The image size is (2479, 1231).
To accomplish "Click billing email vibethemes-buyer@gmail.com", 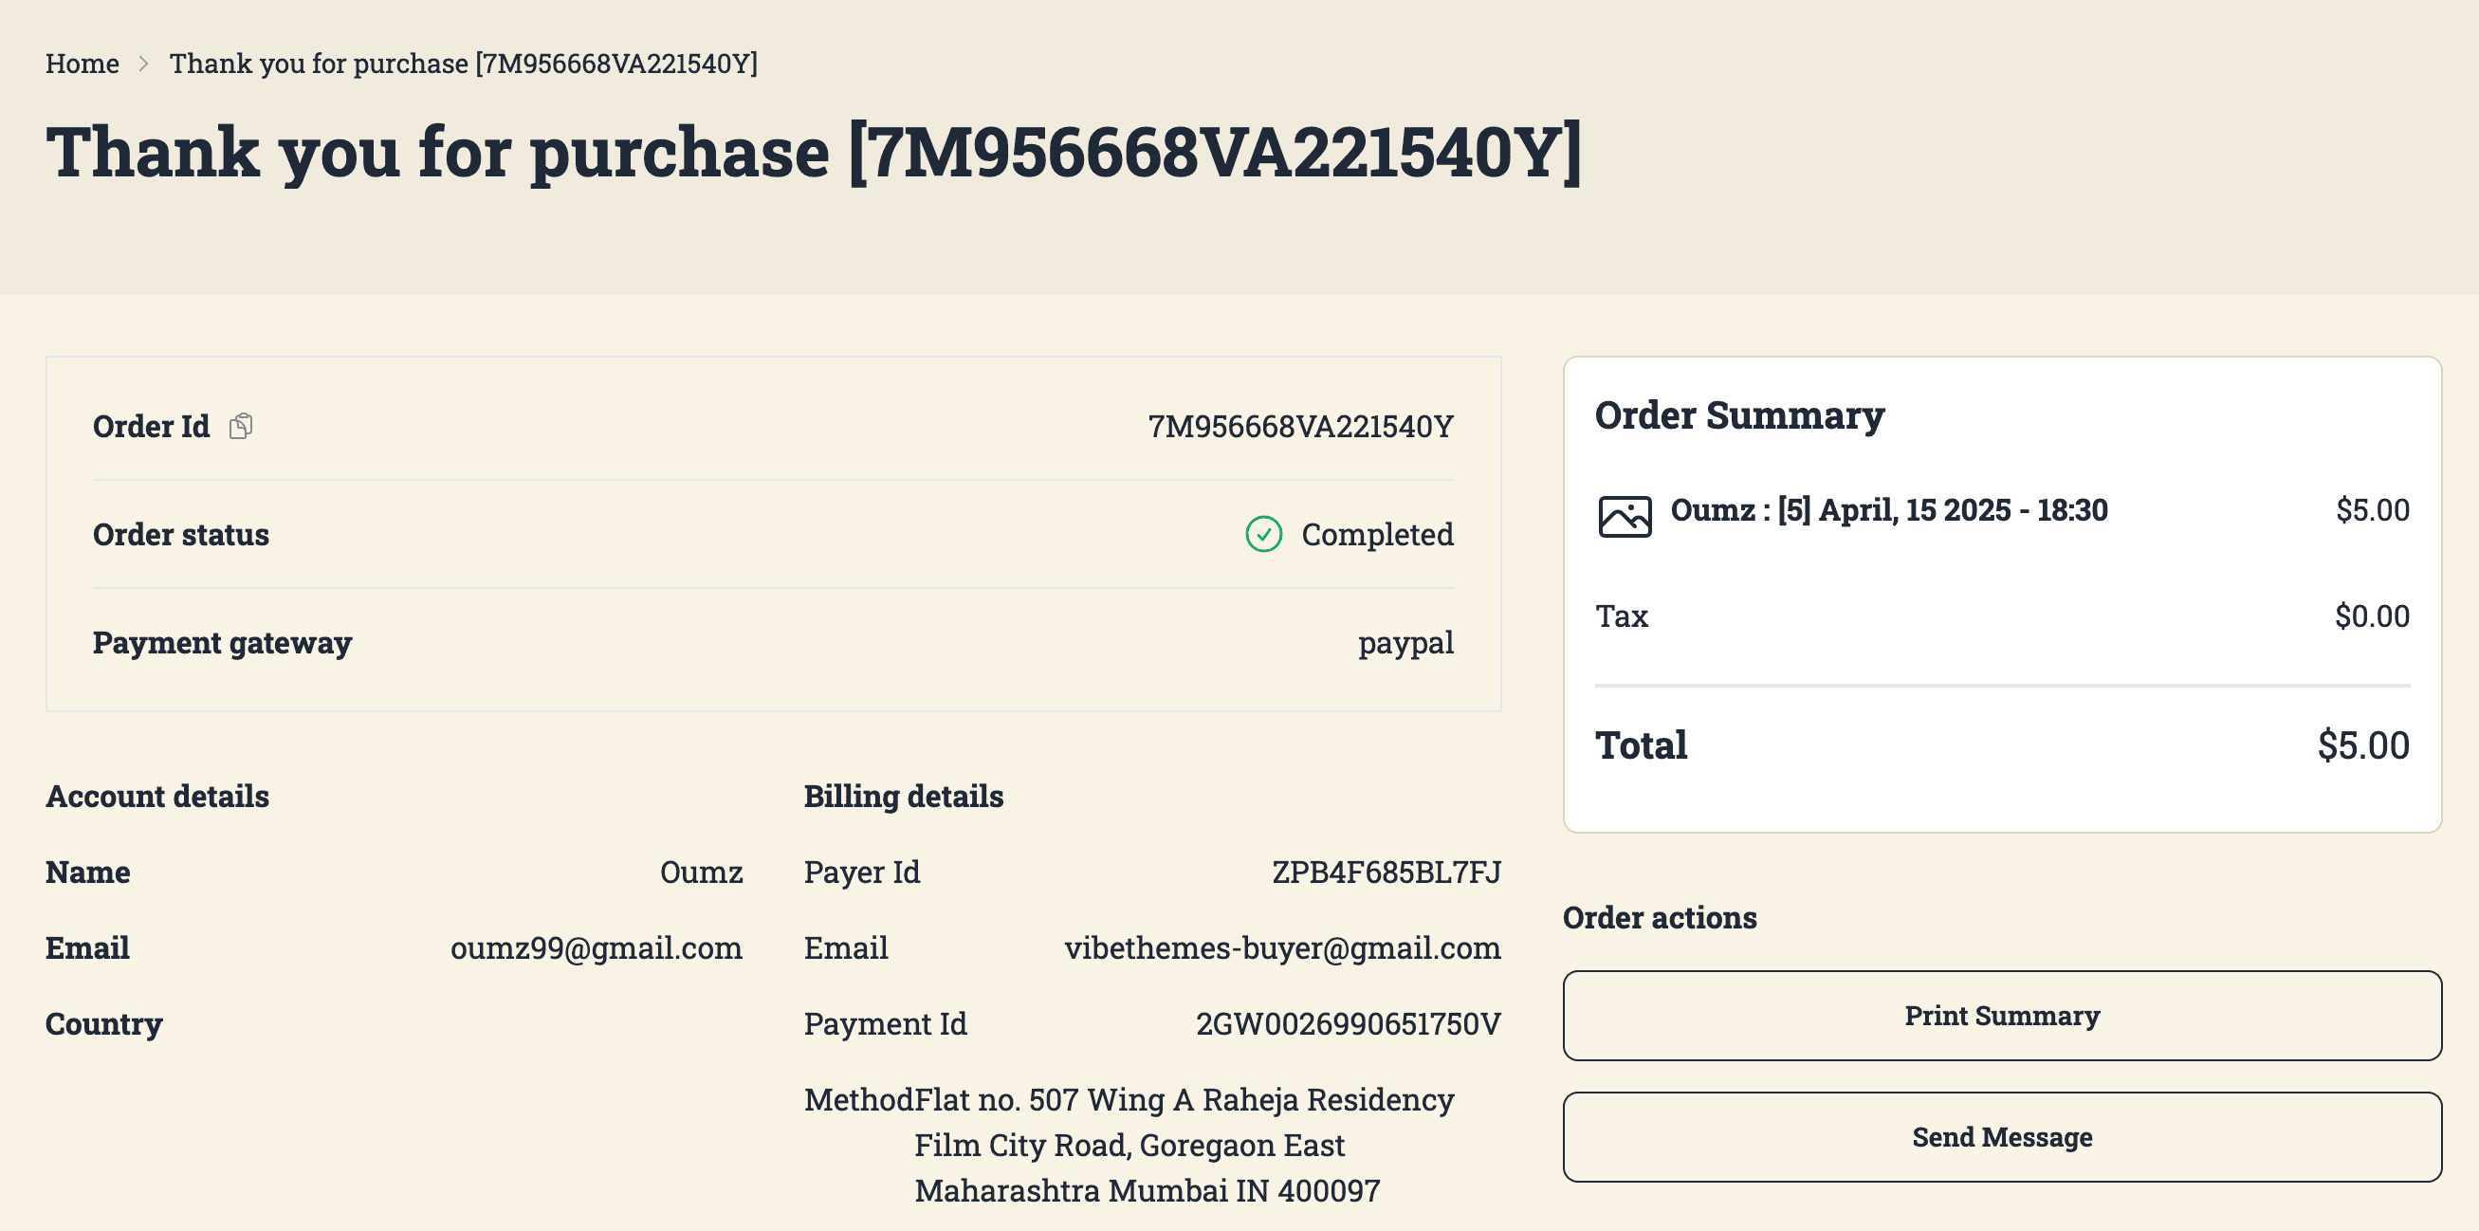I will pyautogui.click(x=1282, y=948).
